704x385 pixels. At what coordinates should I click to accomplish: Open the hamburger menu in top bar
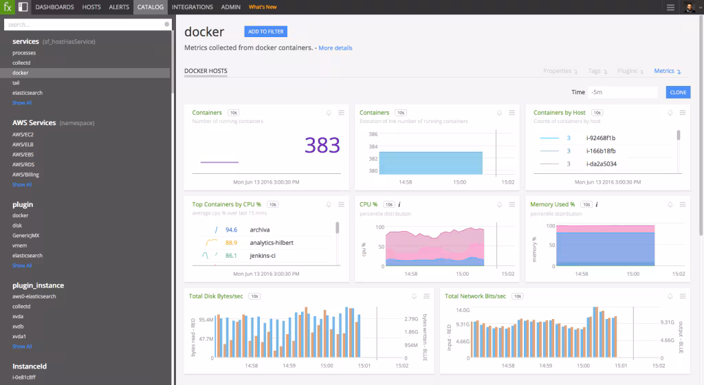coord(670,7)
